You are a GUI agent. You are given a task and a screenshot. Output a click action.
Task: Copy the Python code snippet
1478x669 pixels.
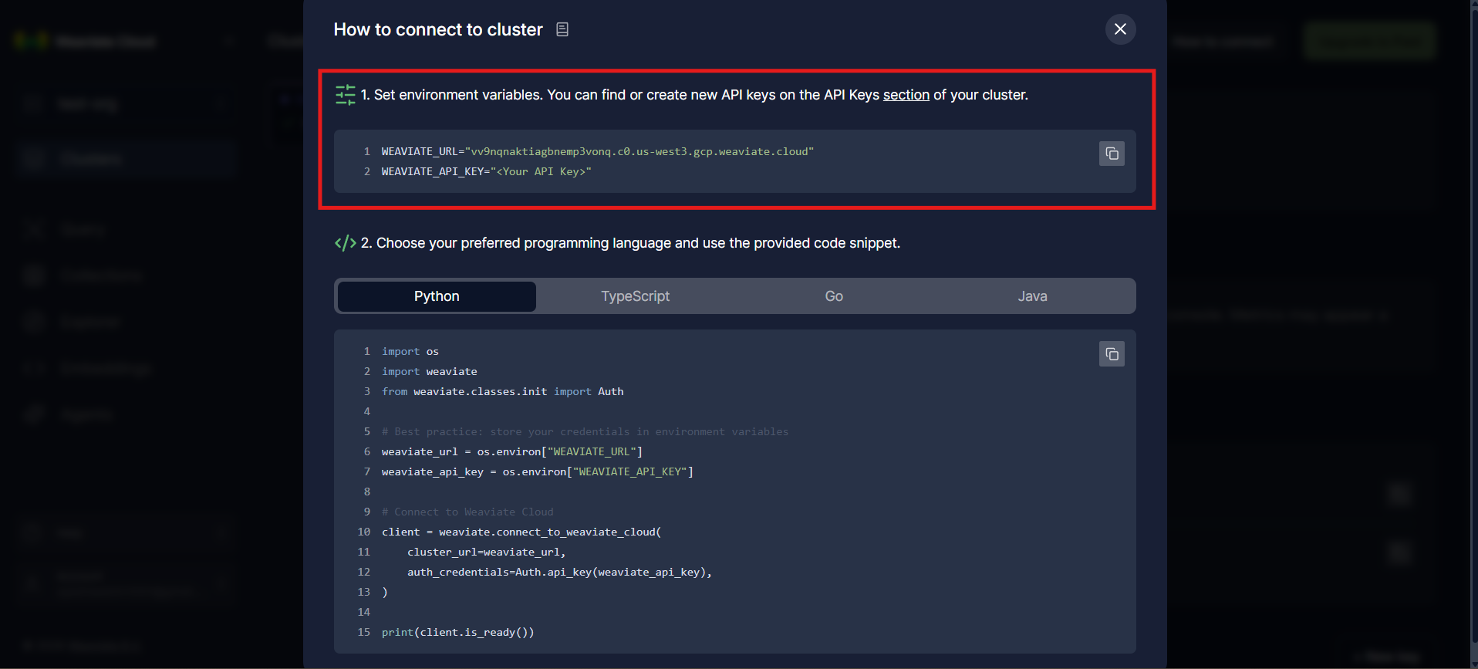tap(1111, 354)
